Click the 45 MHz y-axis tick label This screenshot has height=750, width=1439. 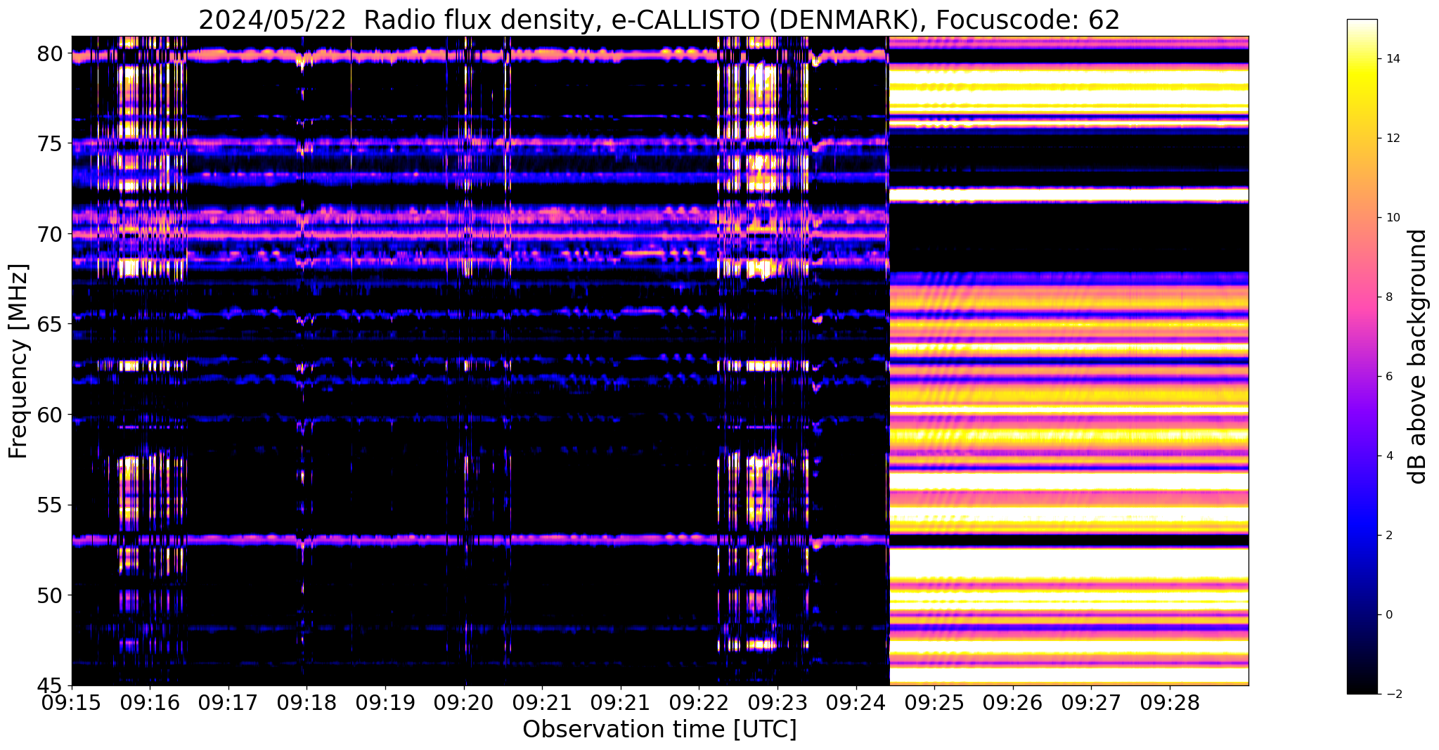click(x=50, y=686)
